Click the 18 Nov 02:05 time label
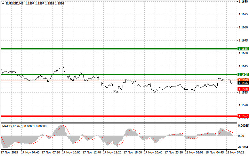The image size is (250, 156). point(194,152)
